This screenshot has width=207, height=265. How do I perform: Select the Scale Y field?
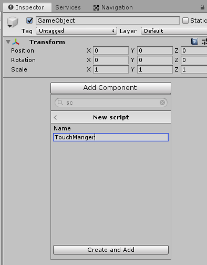coord(155,69)
